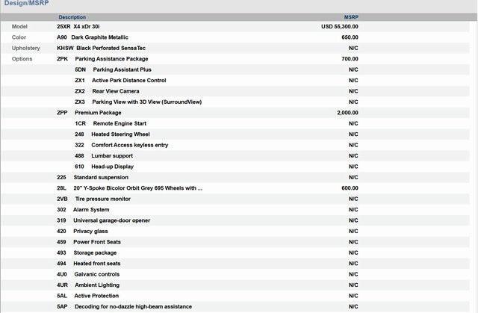Click the Design/MSRP section heading
478x313 pixels.
26,3
